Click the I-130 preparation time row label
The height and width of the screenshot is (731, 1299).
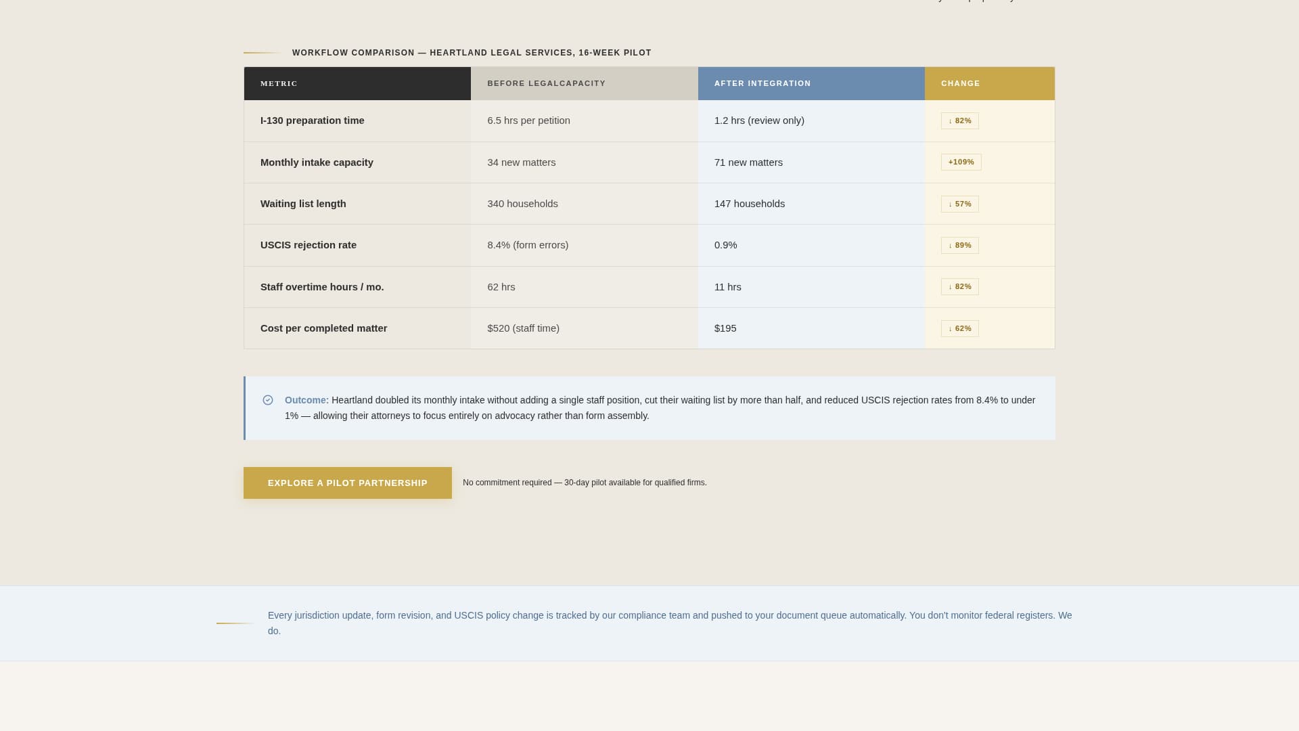[313, 120]
